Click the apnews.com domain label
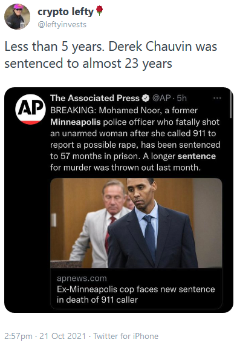This screenshot has height=345, width=237. pos(82,278)
